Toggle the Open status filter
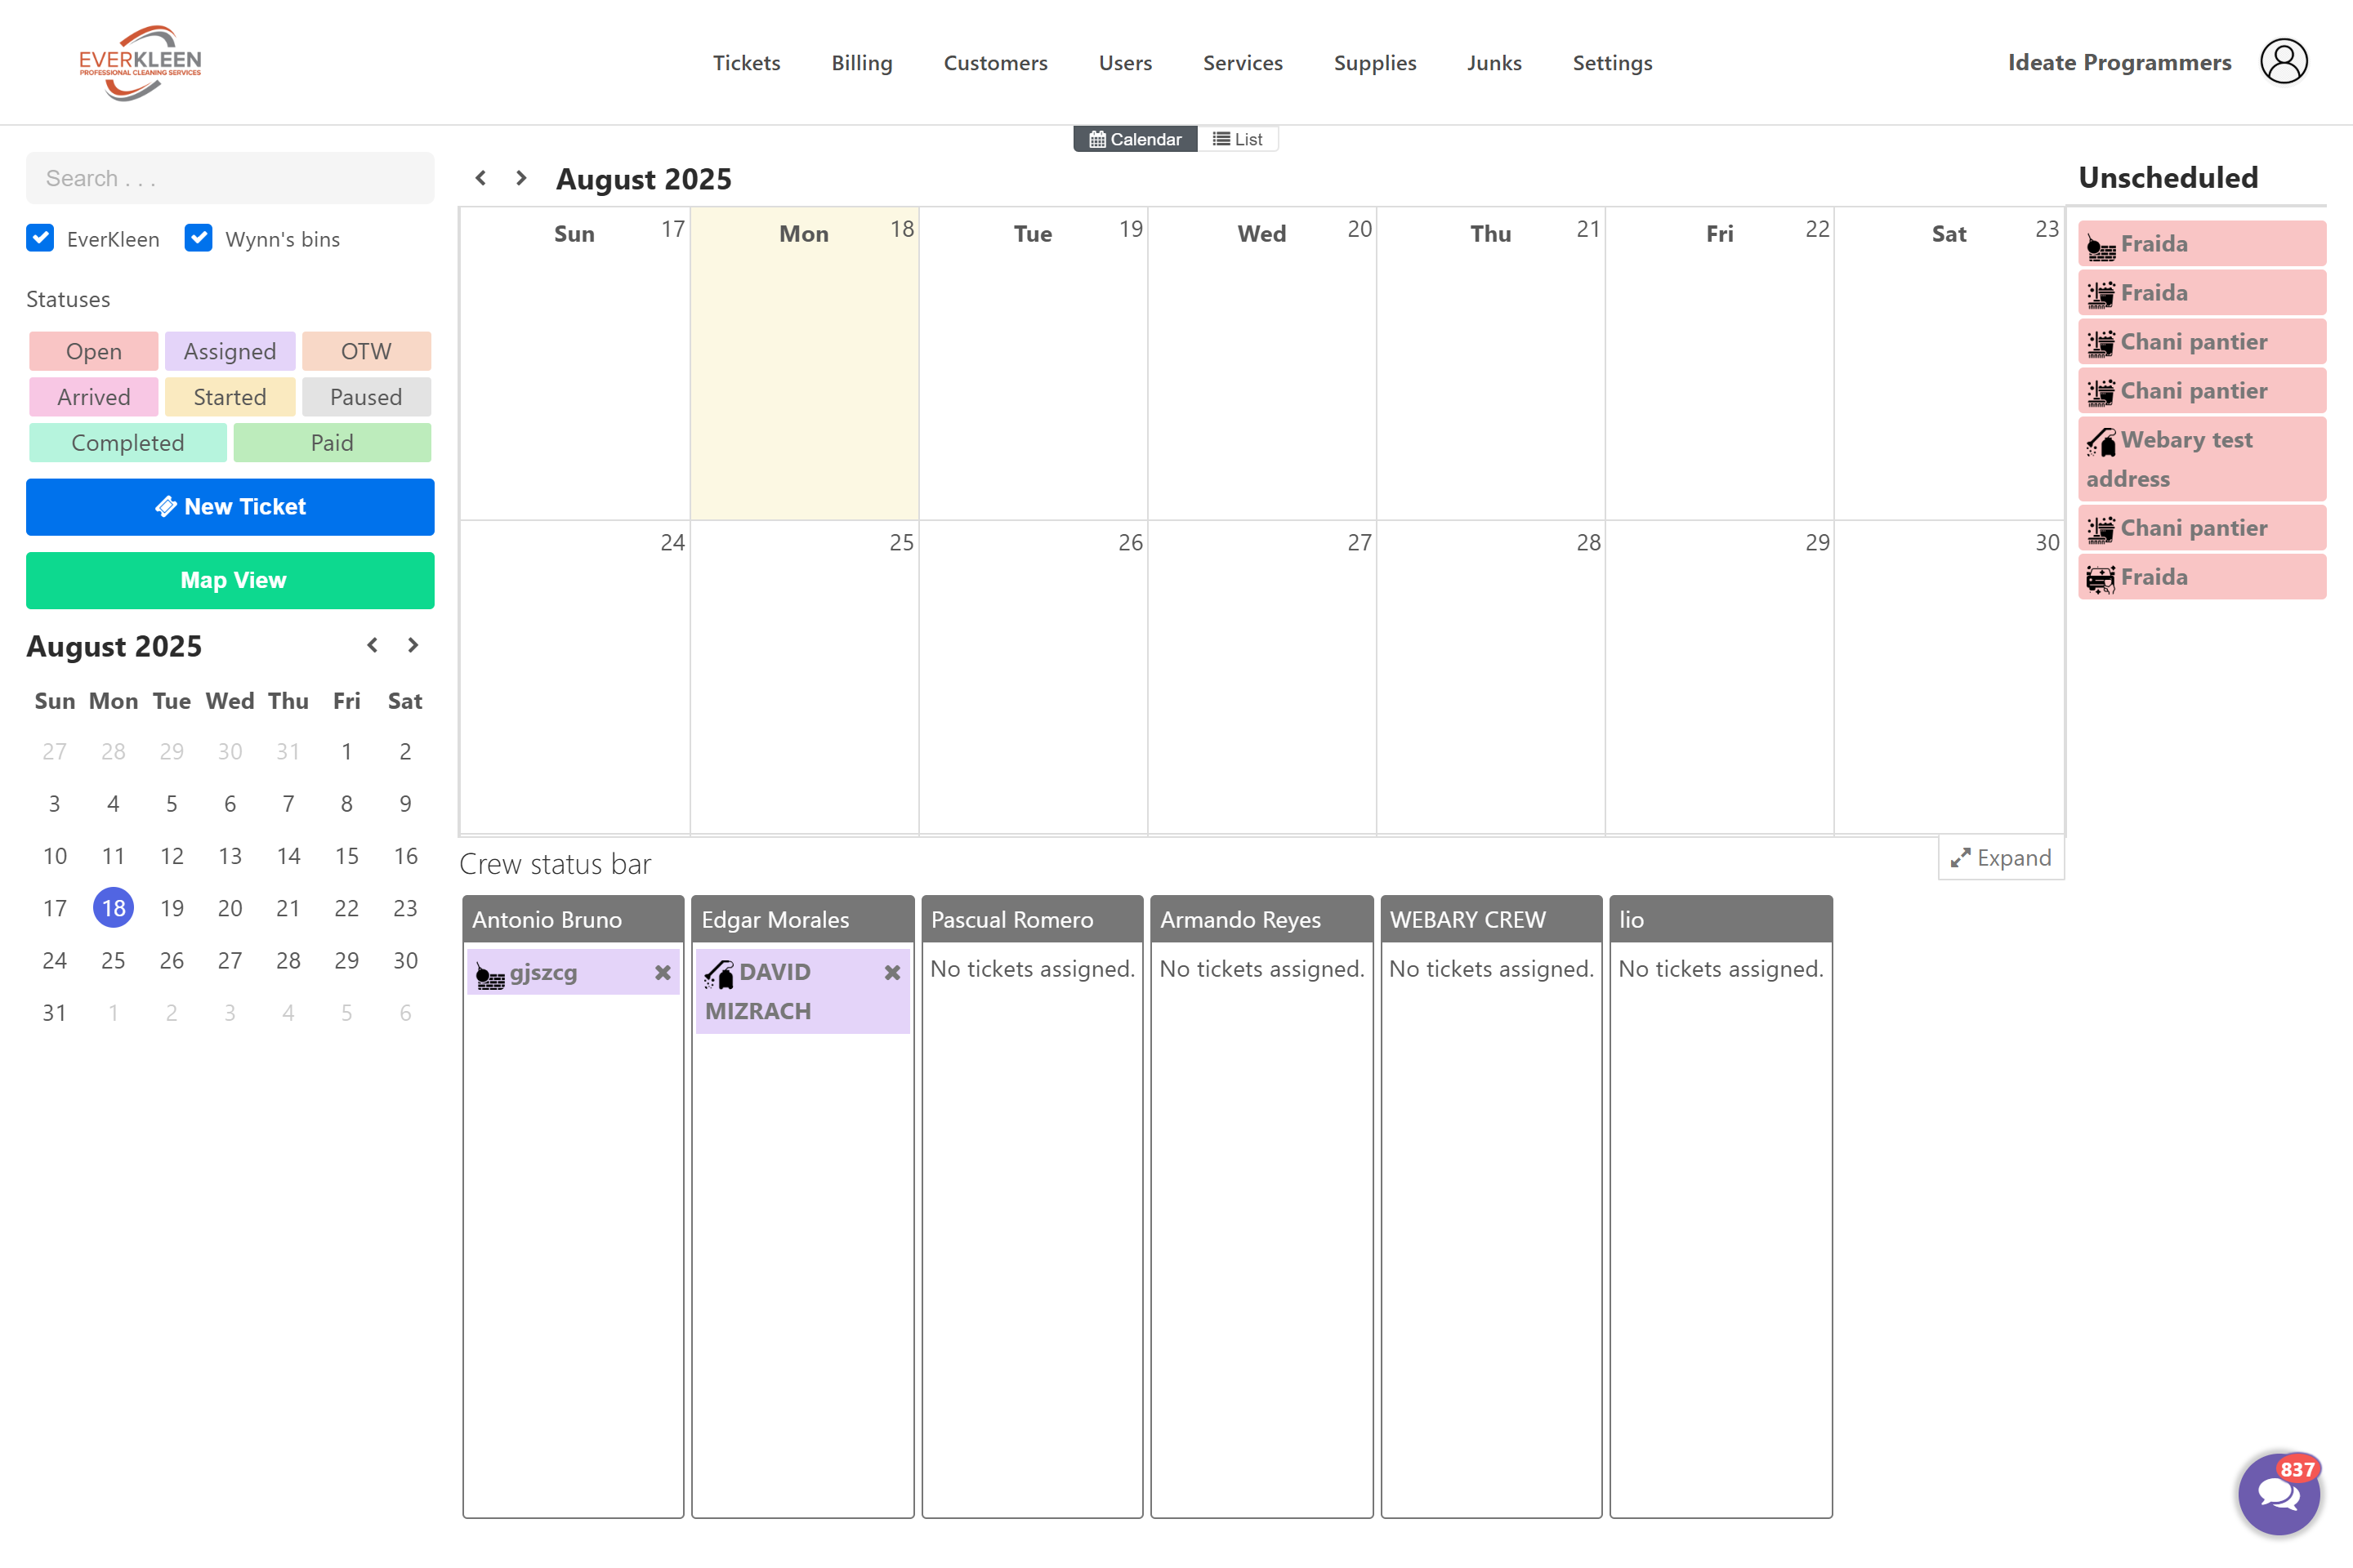 tap(94, 351)
